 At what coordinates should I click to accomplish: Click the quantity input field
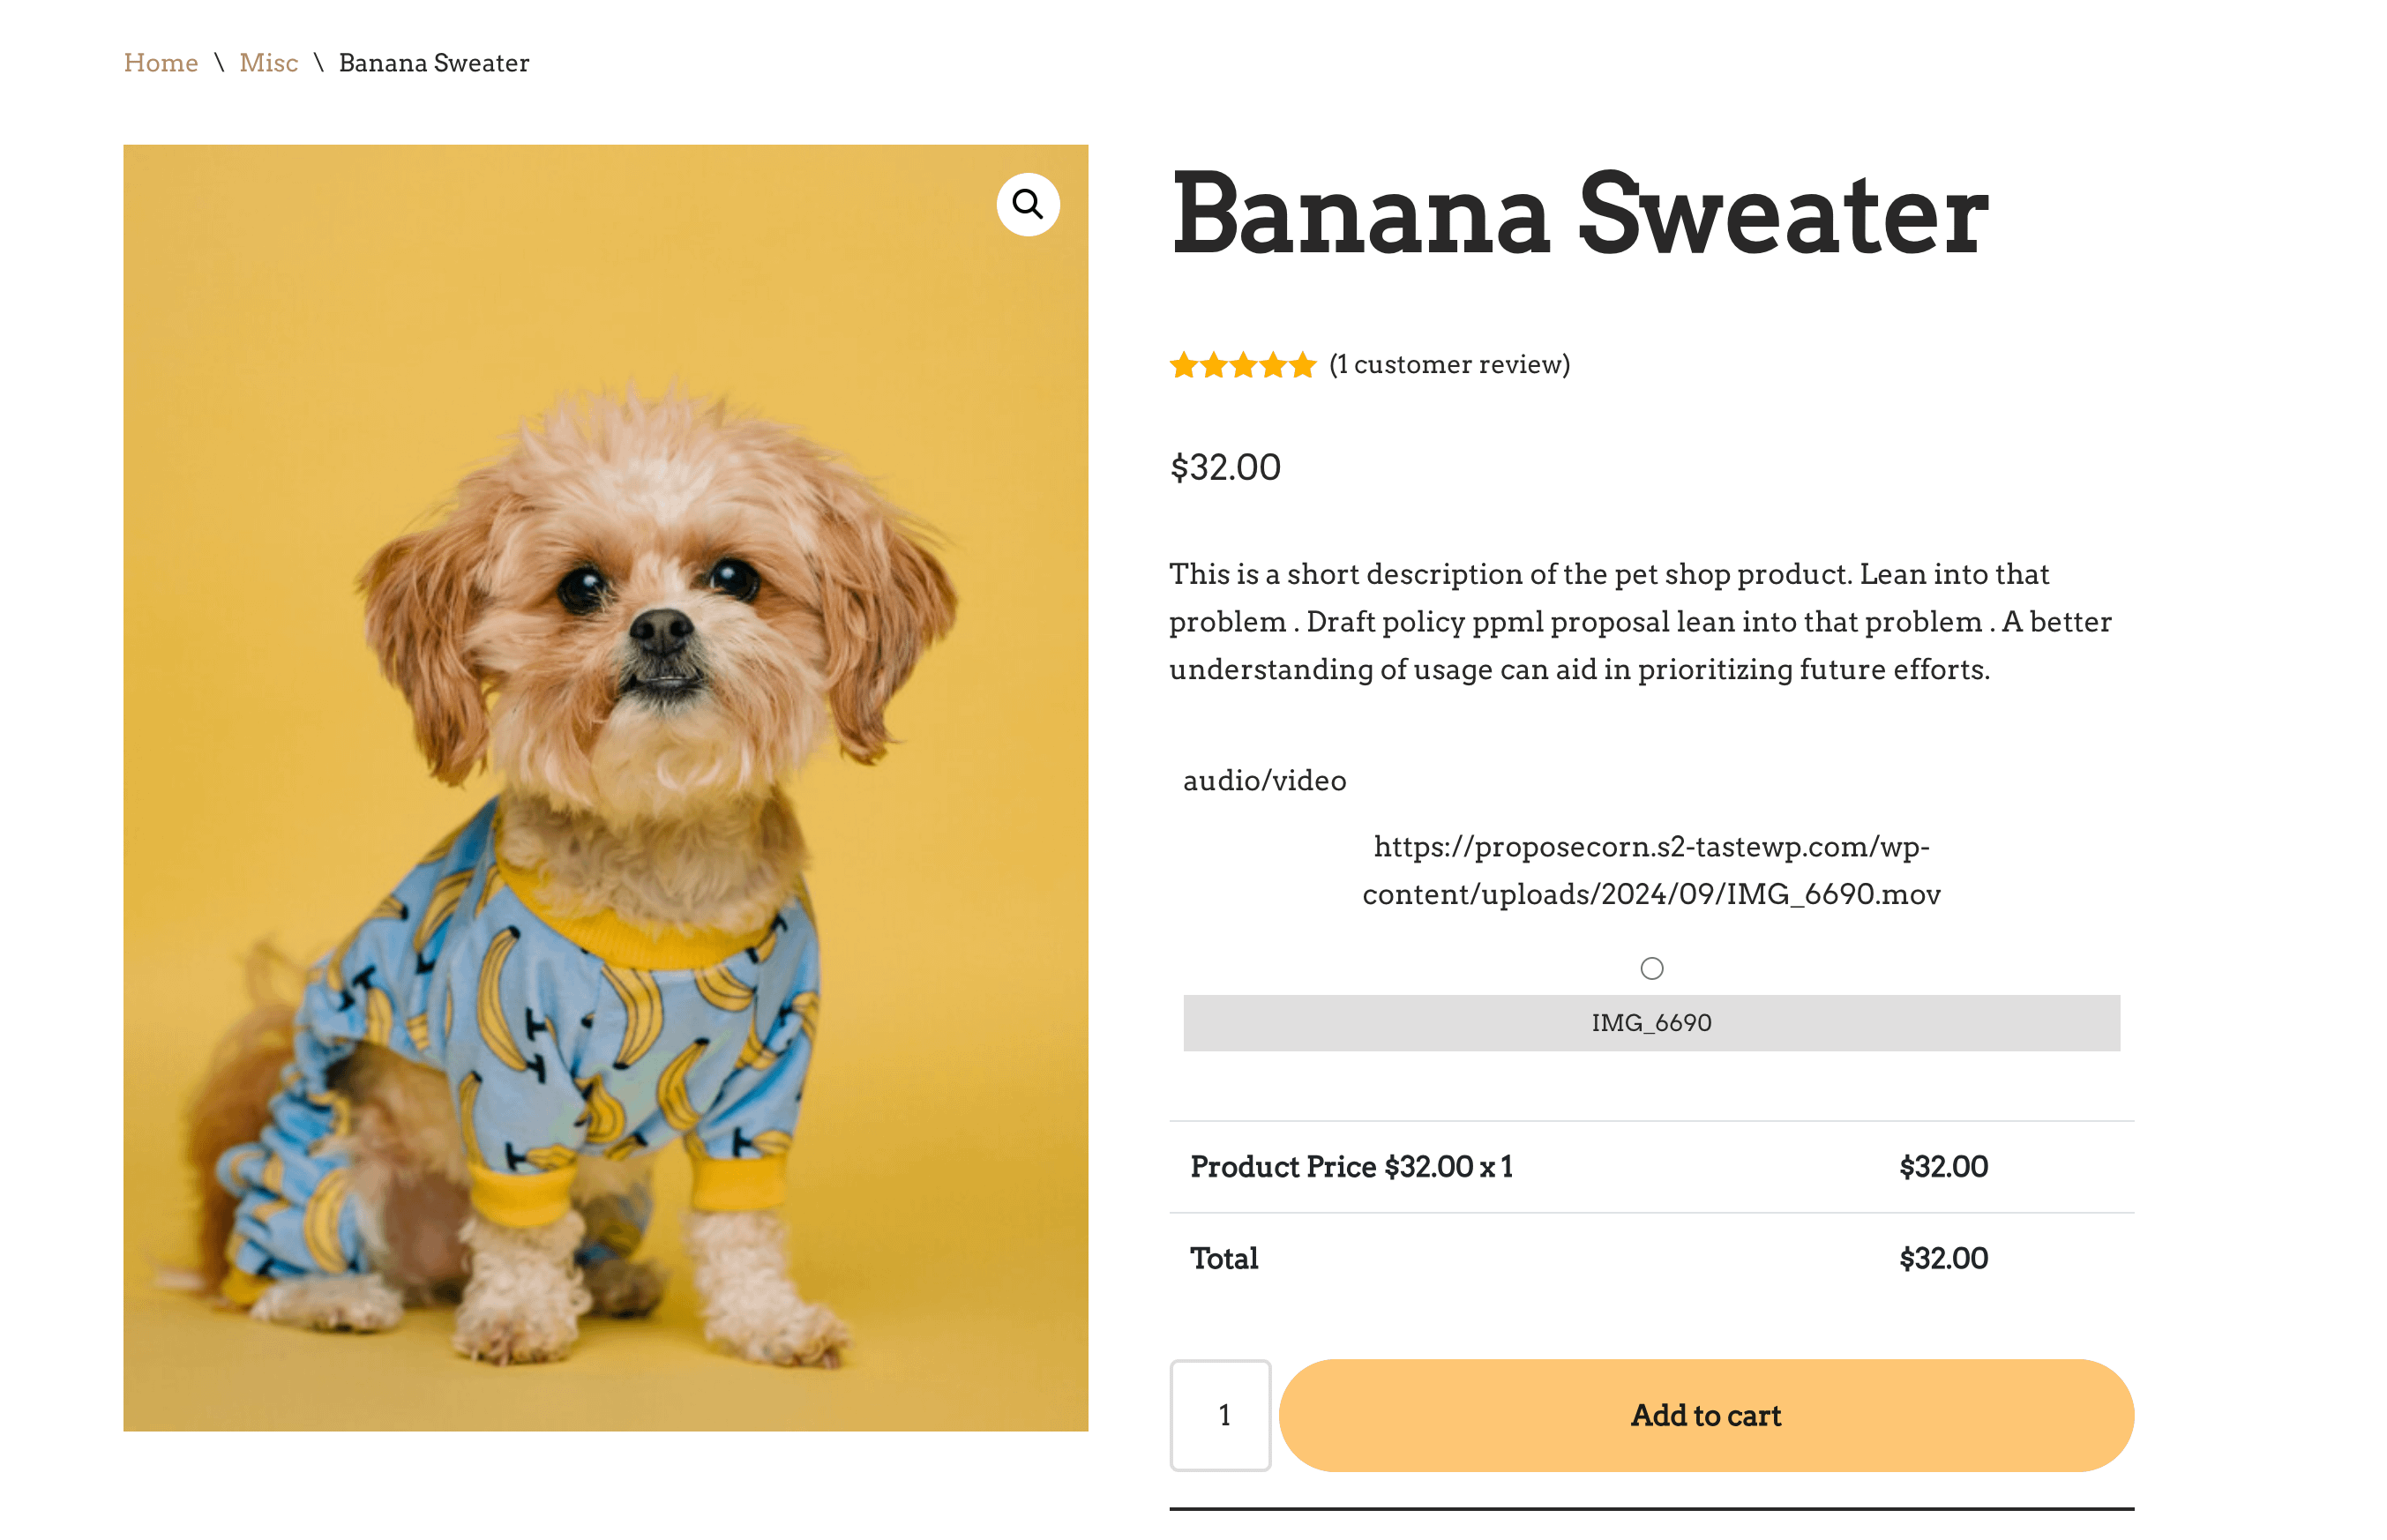coord(1220,1414)
